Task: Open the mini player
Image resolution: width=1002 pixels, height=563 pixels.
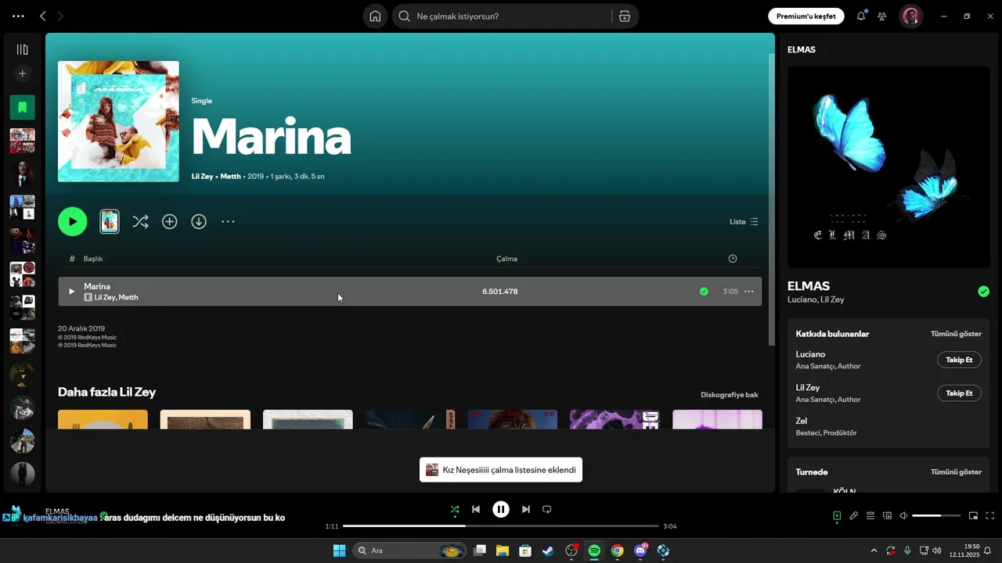Action: click(x=974, y=516)
